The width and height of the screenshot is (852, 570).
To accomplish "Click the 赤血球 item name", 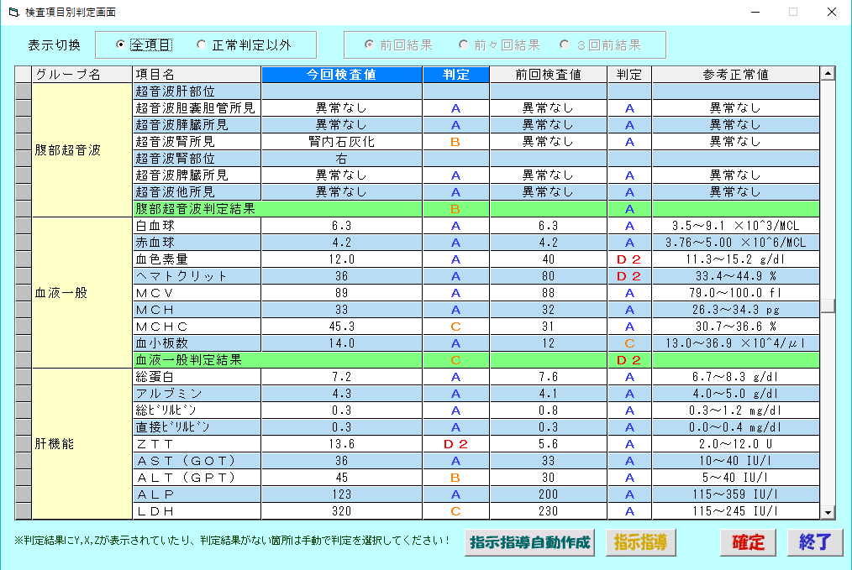I will (x=197, y=243).
